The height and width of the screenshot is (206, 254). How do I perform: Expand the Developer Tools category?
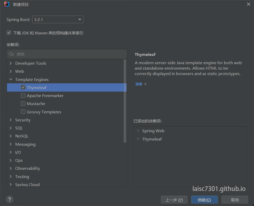coord(11,63)
